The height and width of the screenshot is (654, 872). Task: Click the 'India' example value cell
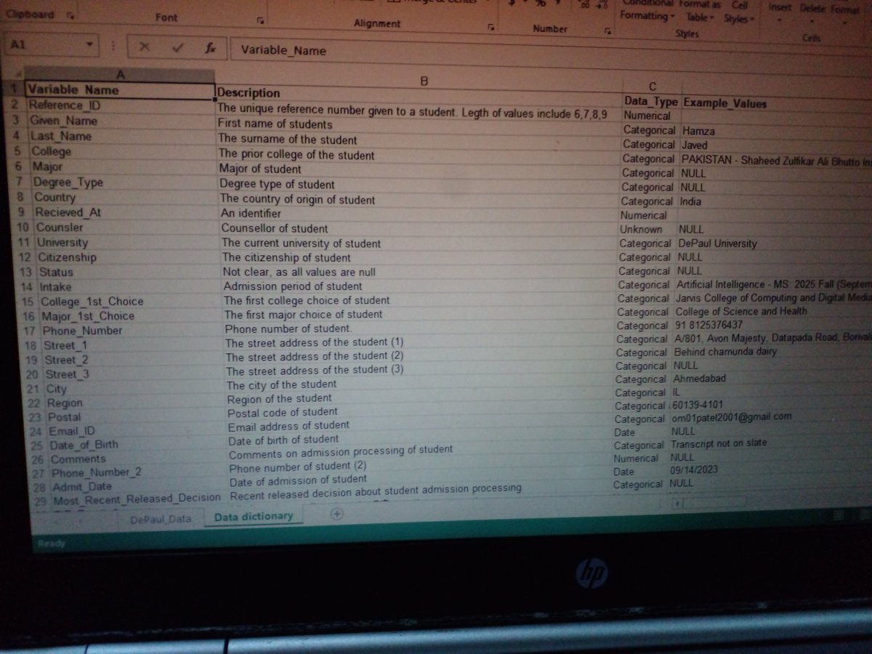775,201
